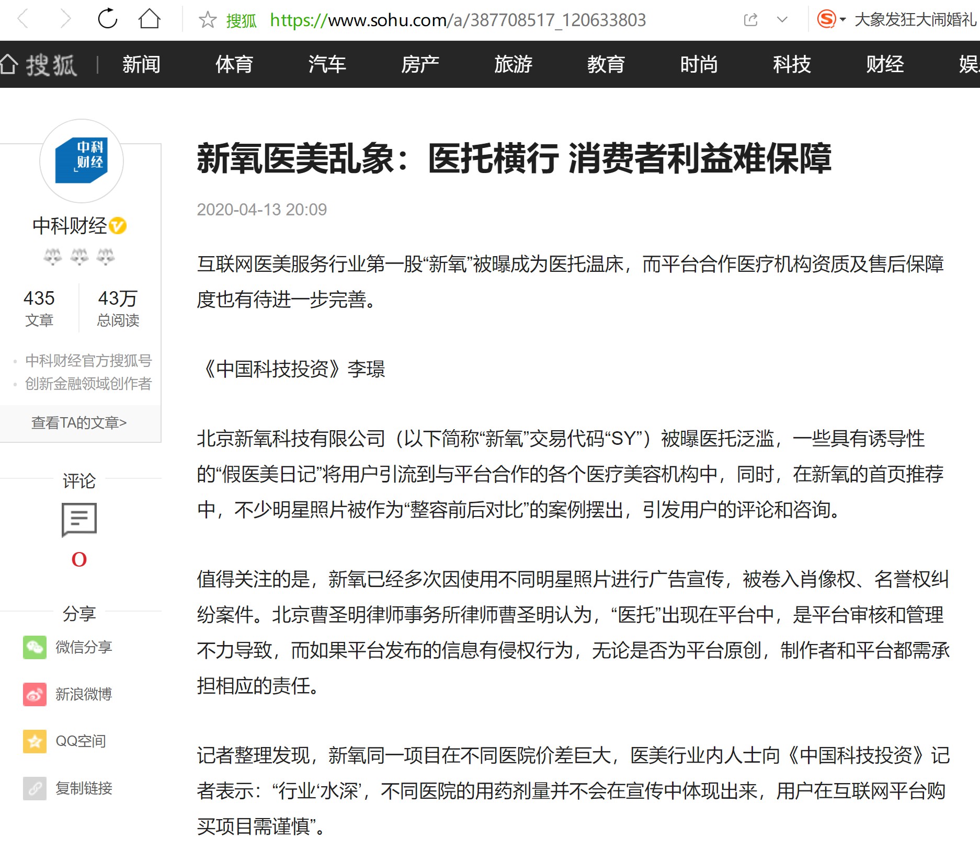980x862 pixels.
Task: Click the browser back arrow
Action: click(x=22, y=19)
